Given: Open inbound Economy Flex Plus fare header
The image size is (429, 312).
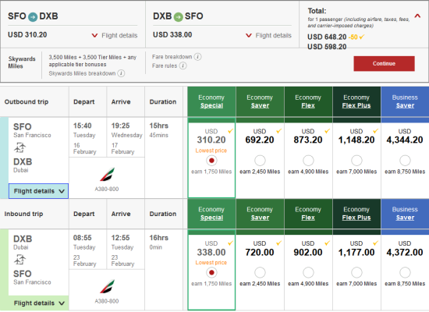Looking at the screenshot, I should pyautogui.click(x=356, y=214).
